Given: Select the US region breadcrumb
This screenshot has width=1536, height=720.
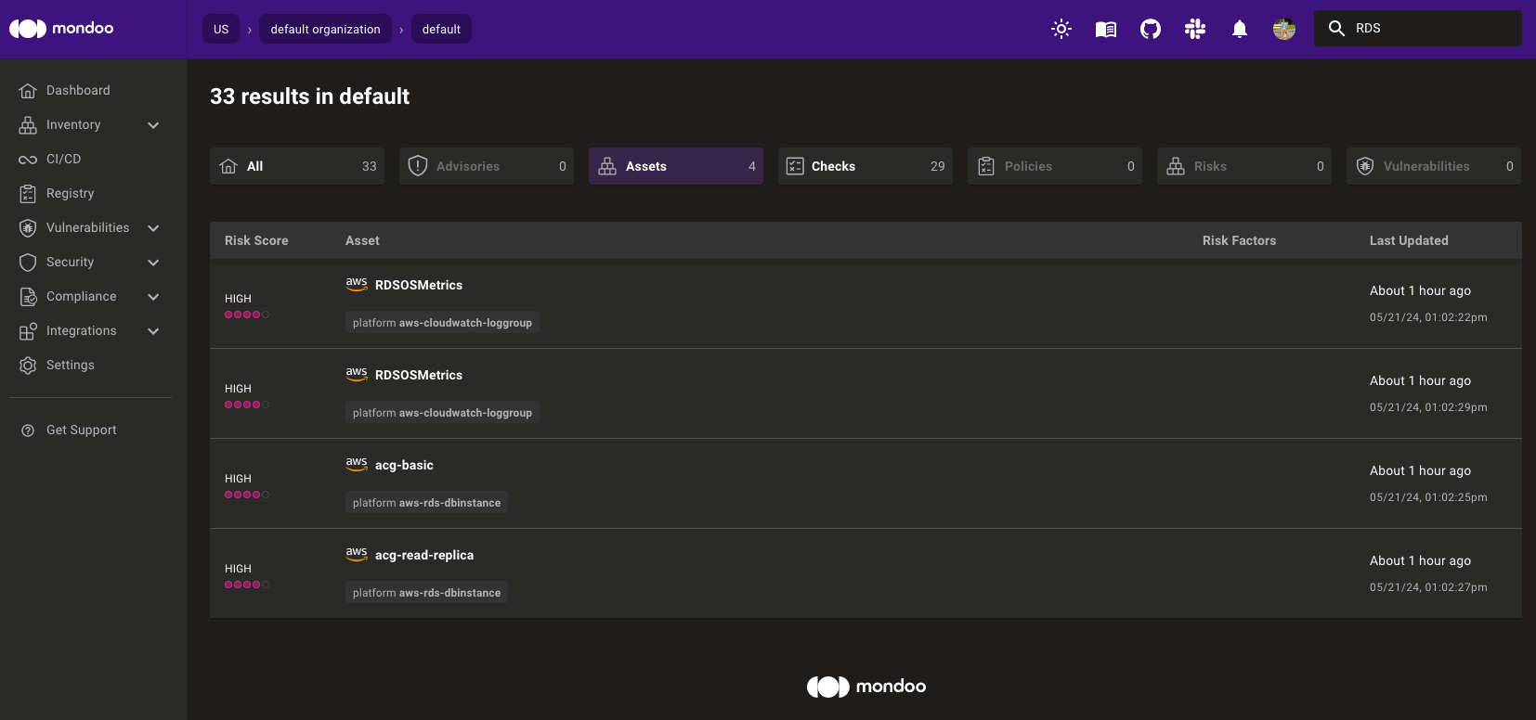Looking at the screenshot, I should pos(221,29).
